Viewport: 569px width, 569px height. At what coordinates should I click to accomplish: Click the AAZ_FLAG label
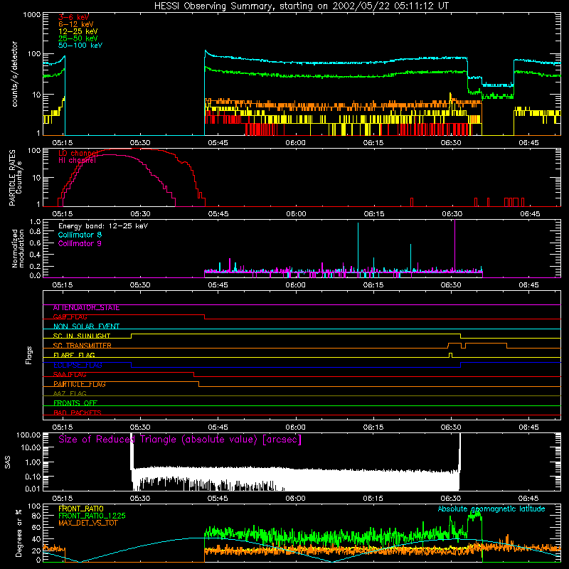pos(70,394)
